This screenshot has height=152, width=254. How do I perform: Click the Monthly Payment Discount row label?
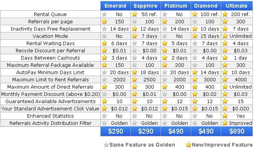(51, 94)
